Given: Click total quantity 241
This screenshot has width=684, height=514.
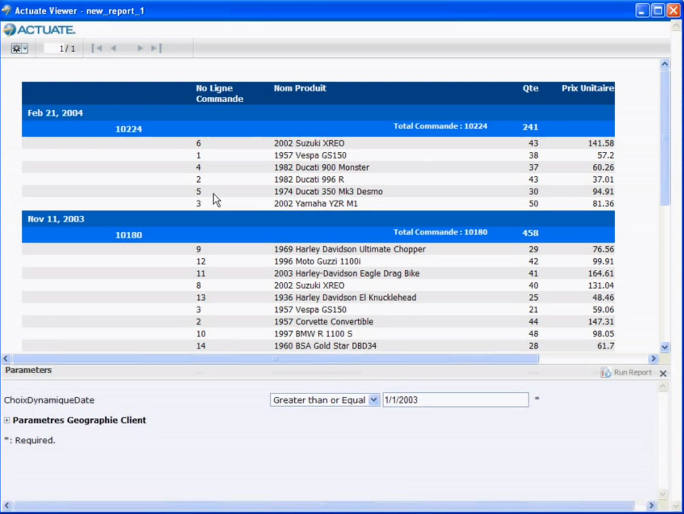Looking at the screenshot, I should click(x=530, y=127).
